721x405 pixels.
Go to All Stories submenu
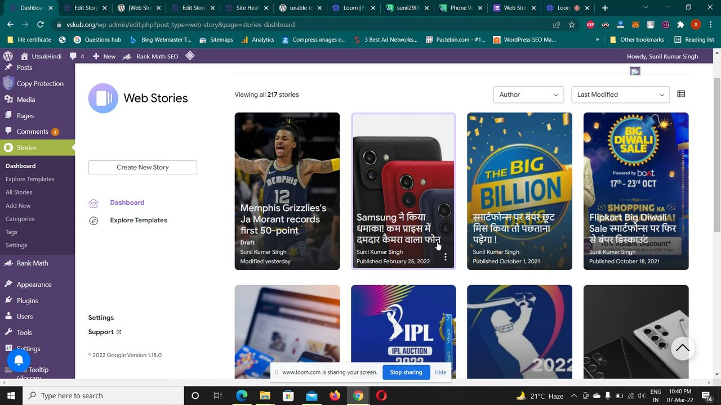click(x=19, y=192)
